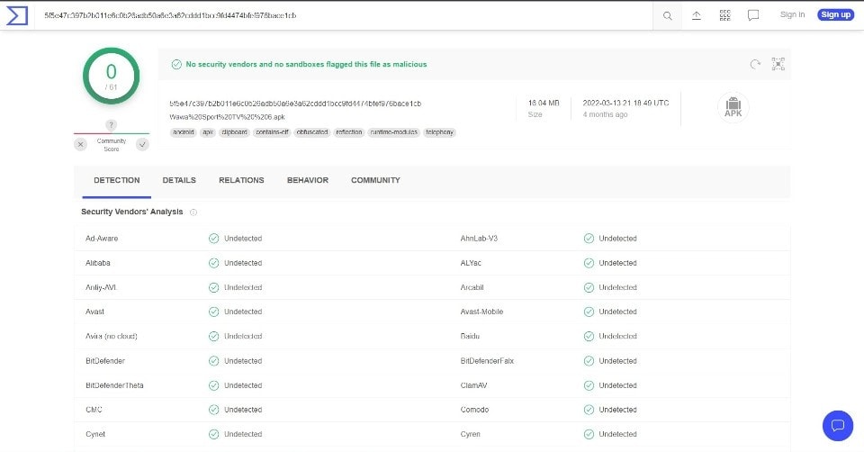Click the APK file type icon
864x452 pixels.
pyautogui.click(x=733, y=107)
